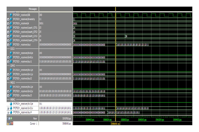Expand the diversity signal bus
199x132 pixels.
[x=8, y=19]
